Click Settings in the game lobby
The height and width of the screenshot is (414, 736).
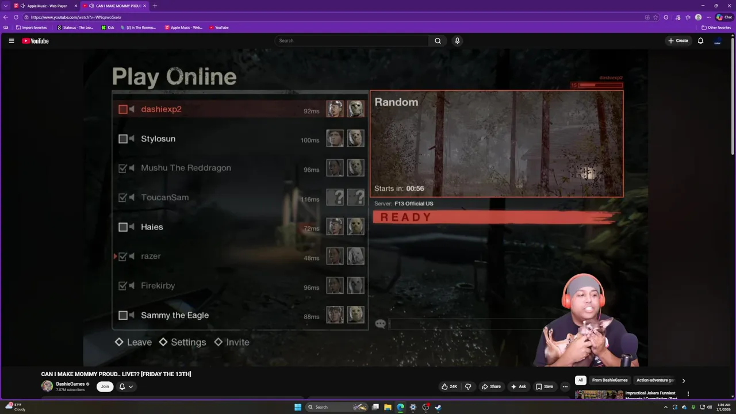click(x=182, y=342)
